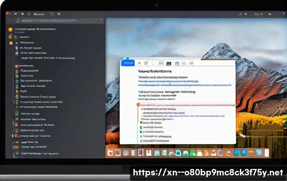Click the pencil icon in the system menu bar

point(241,14)
